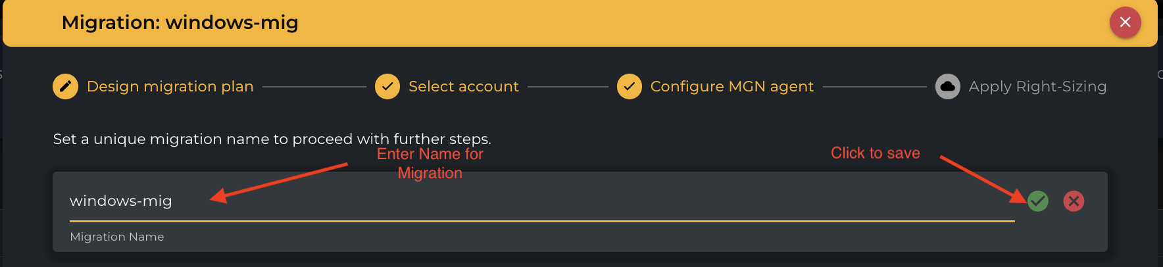Click the connector line after Design migration plan
Image resolution: width=1163 pixels, height=267 pixels.
314,86
